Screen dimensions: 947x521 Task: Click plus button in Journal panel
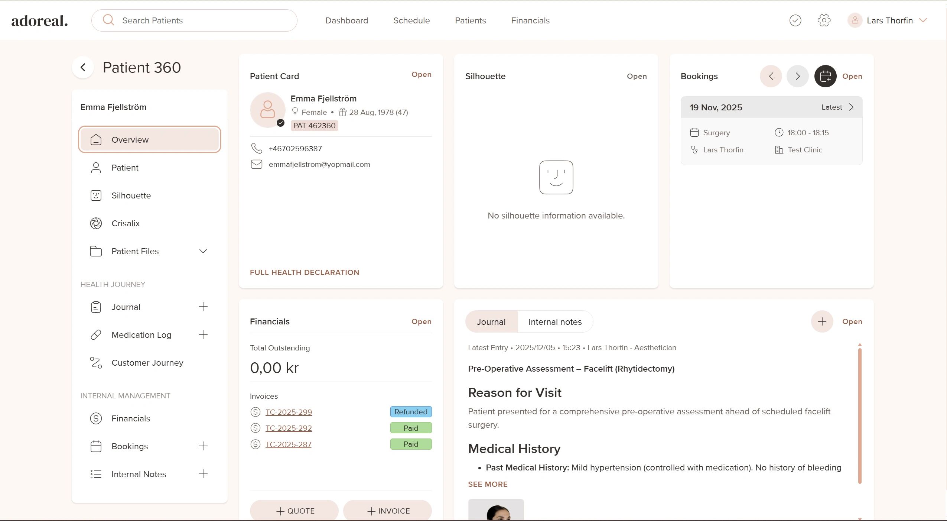coord(822,321)
